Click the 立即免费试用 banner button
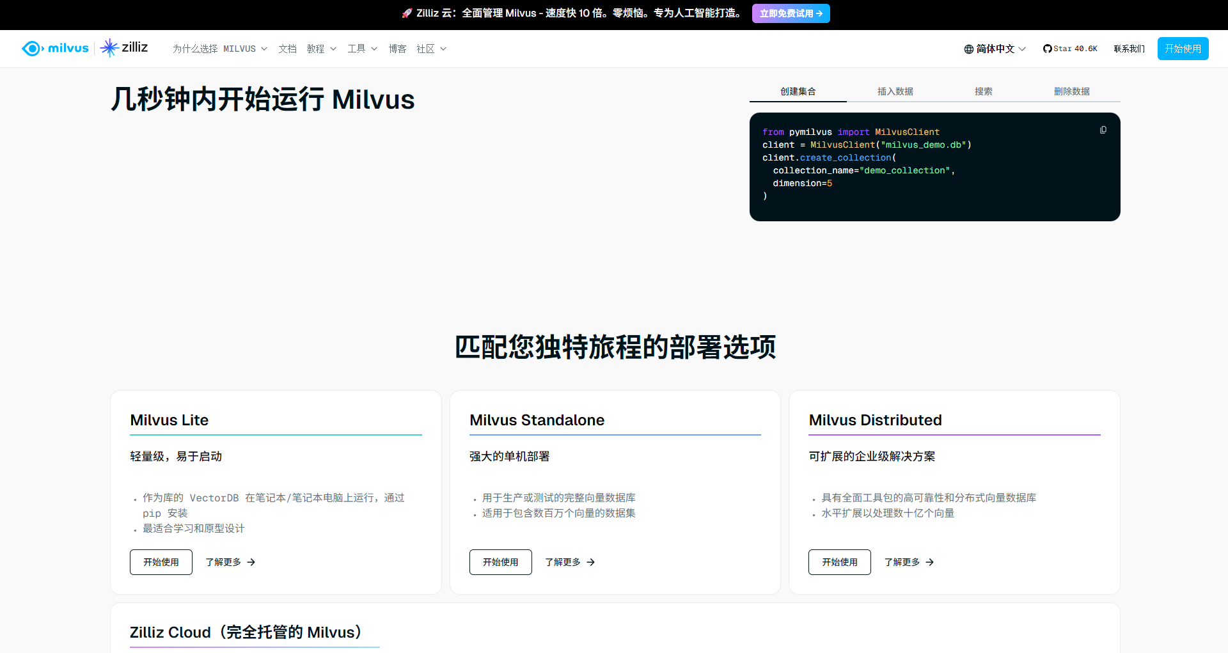 (791, 13)
